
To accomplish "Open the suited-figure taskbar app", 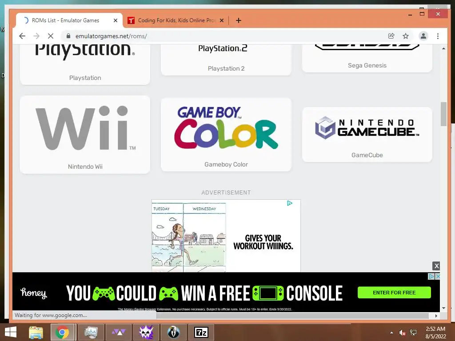I will coord(174,332).
